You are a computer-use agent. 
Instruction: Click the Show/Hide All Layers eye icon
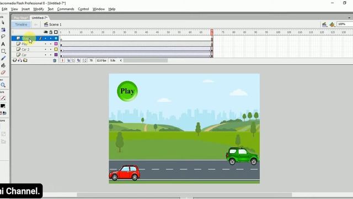(45, 32)
